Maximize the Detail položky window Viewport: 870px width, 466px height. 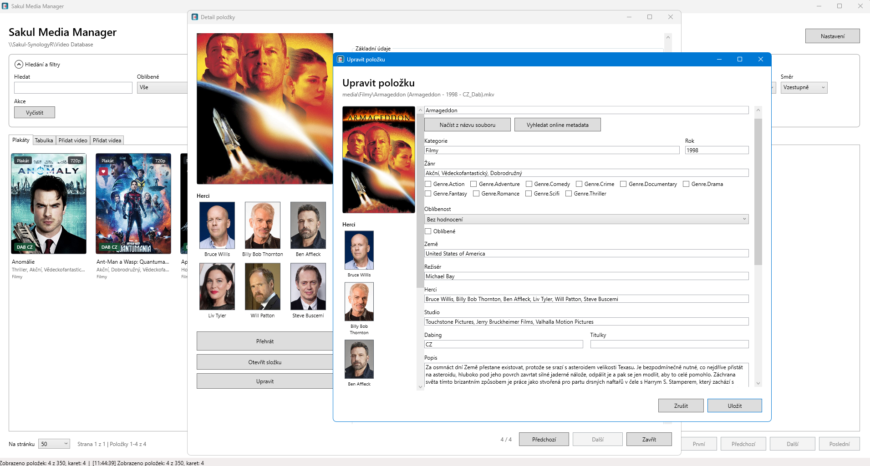(650, 17)
